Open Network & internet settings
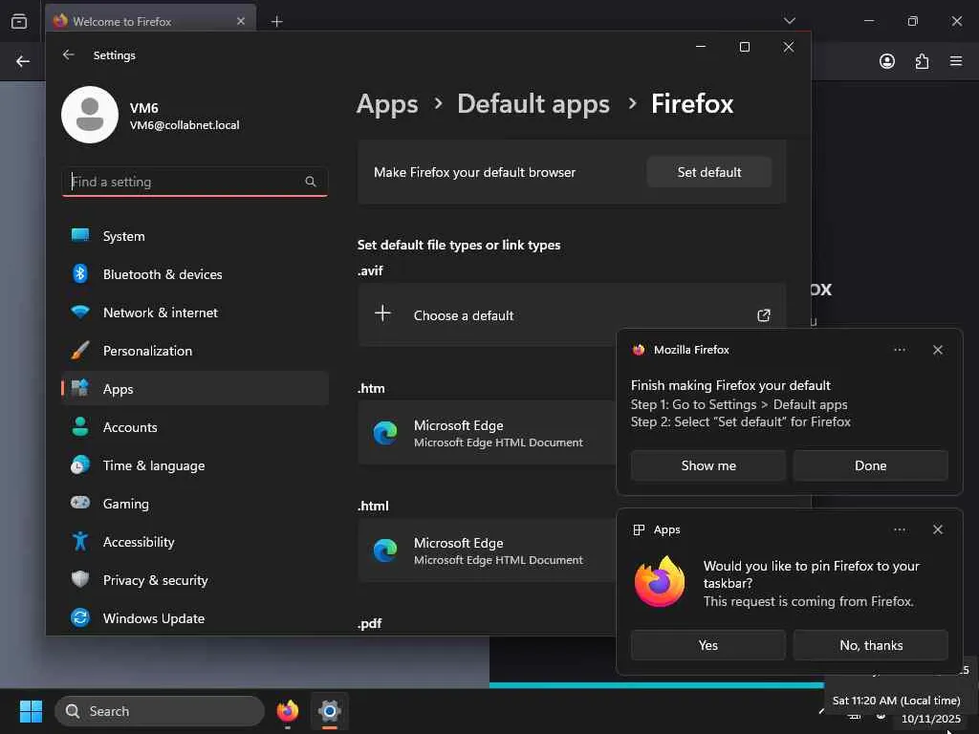Screen dimensions: 979x734 pyautogui.click(x=195, y=313)
